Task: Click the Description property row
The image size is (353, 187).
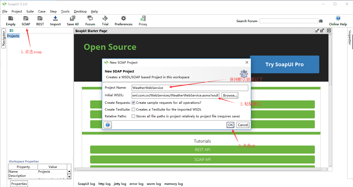Action: point(38,176)
